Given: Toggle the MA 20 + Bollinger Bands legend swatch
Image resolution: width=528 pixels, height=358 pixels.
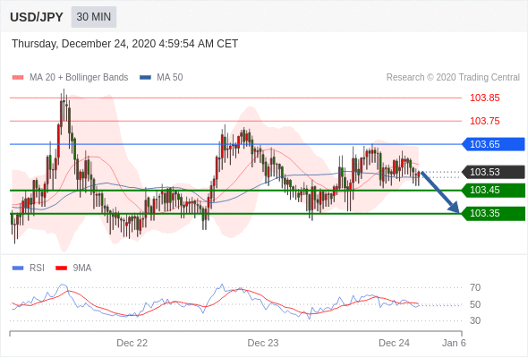Looking at the screenshot, I should (18, 78).
